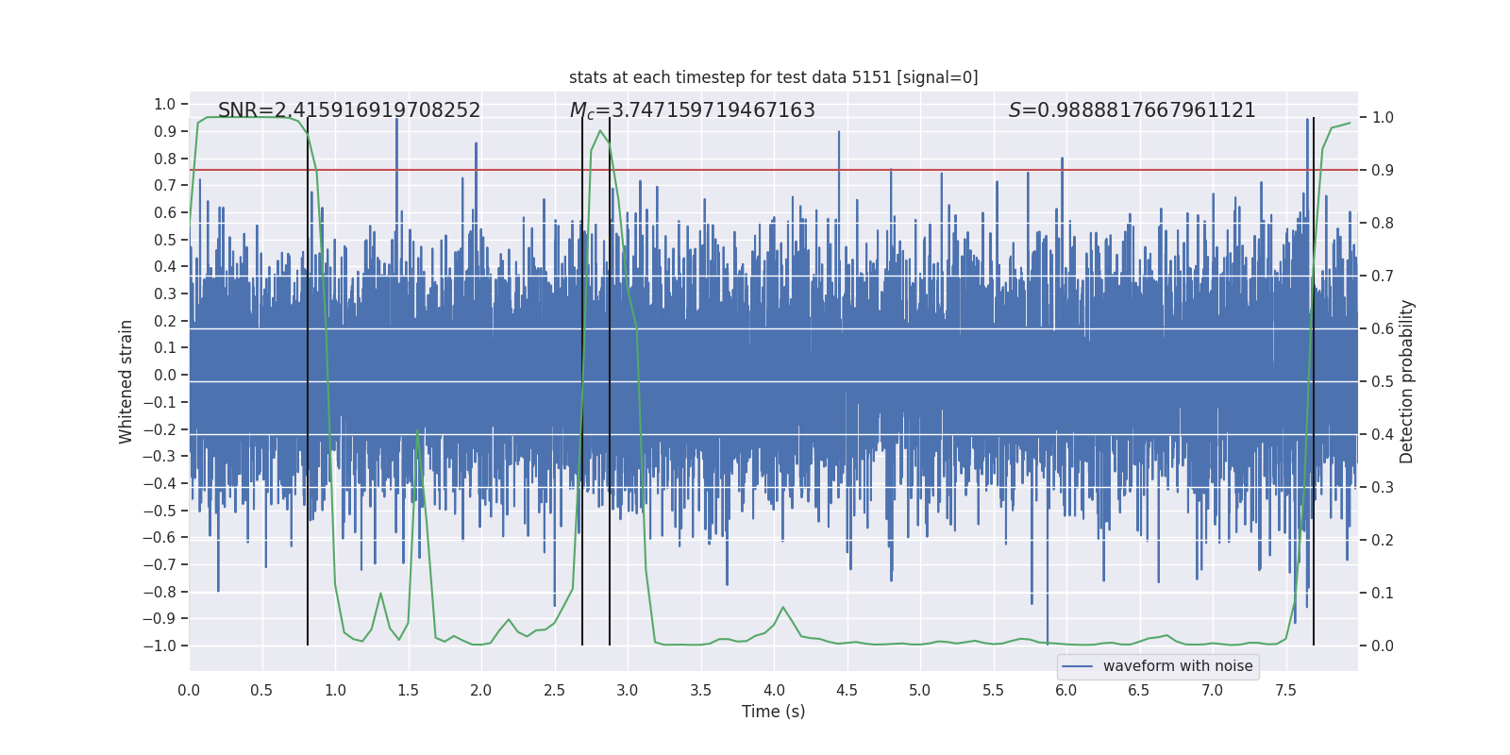
Task: Click the 0.5 tick on detection probability axis
Action: tap(1383, 381)
